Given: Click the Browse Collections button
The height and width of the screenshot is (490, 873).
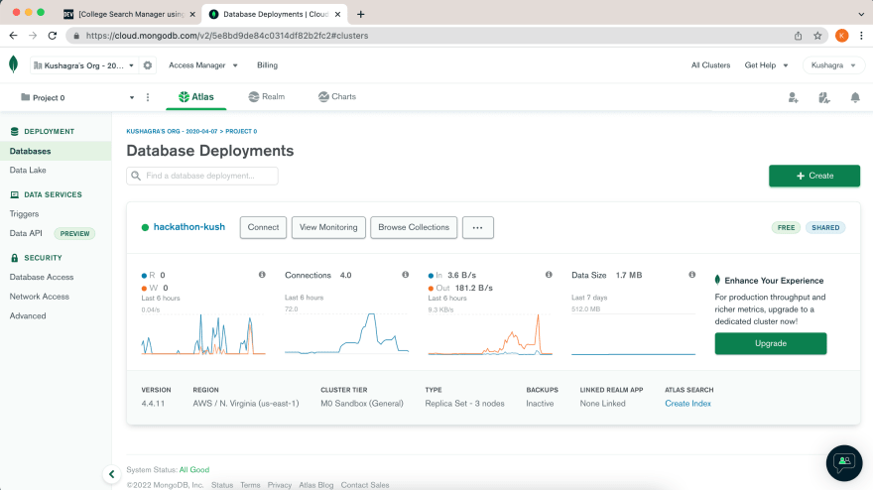Looking at the screenshot, I should 414,227.
